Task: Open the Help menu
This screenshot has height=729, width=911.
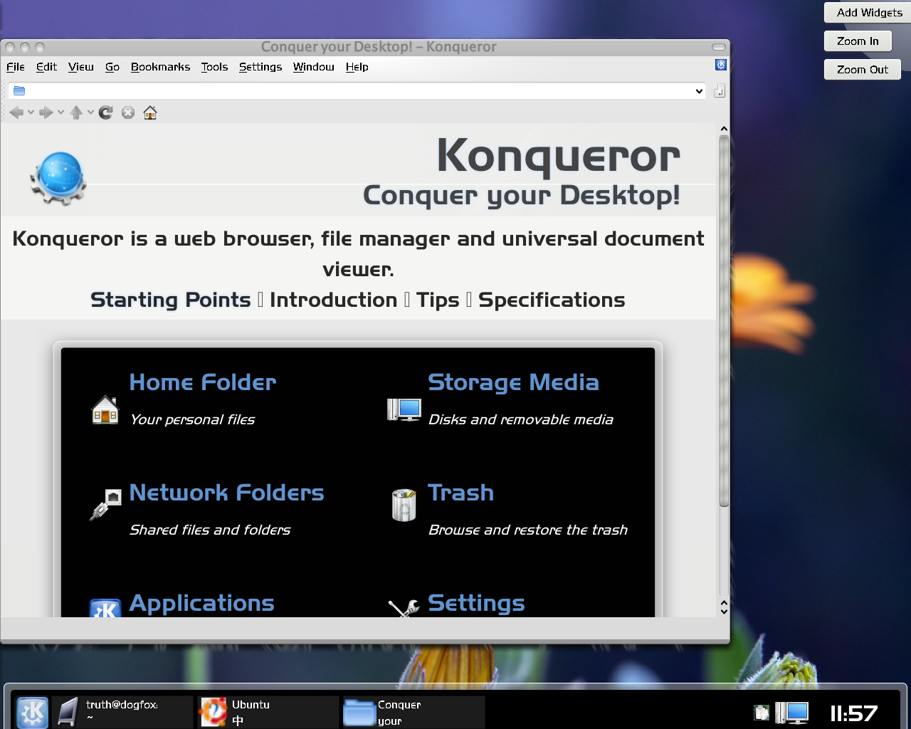Action: [357, 67]
